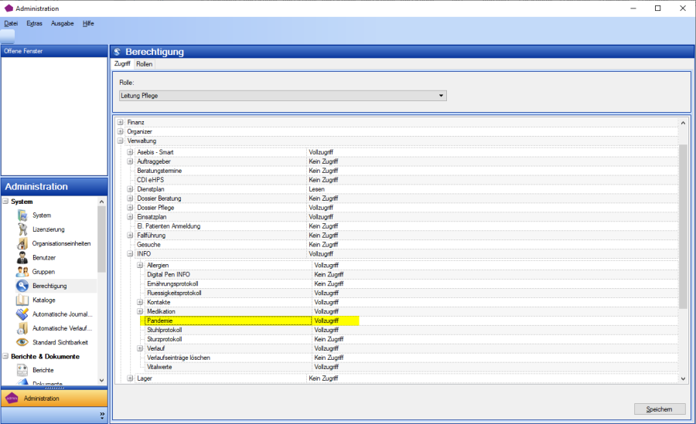Click the Administration title bar app icon
Viewport: 696px width, 424px height.
(9, 8)
